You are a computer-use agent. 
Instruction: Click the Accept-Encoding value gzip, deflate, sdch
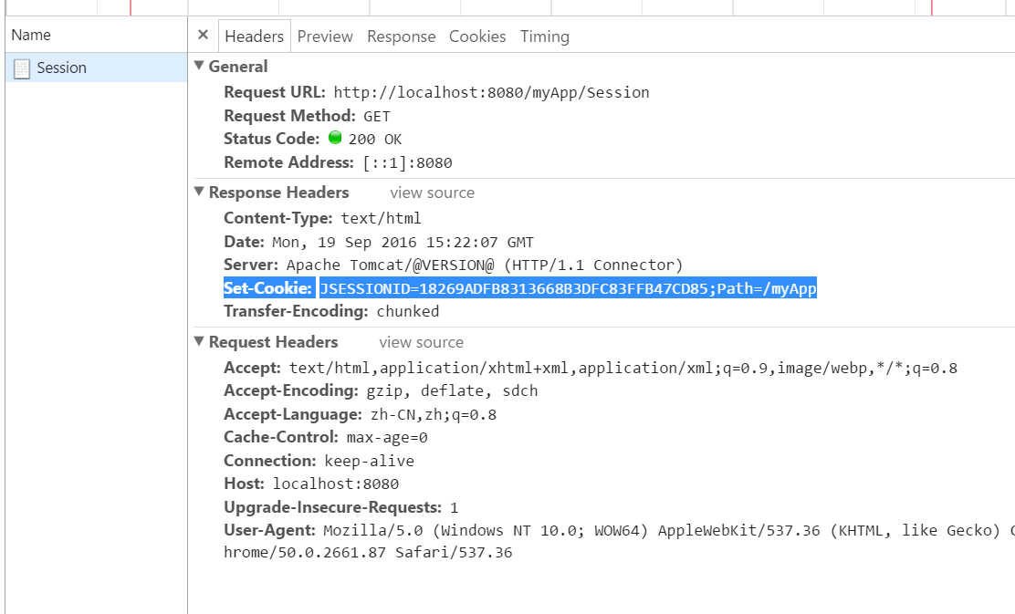tap(452, 391)
